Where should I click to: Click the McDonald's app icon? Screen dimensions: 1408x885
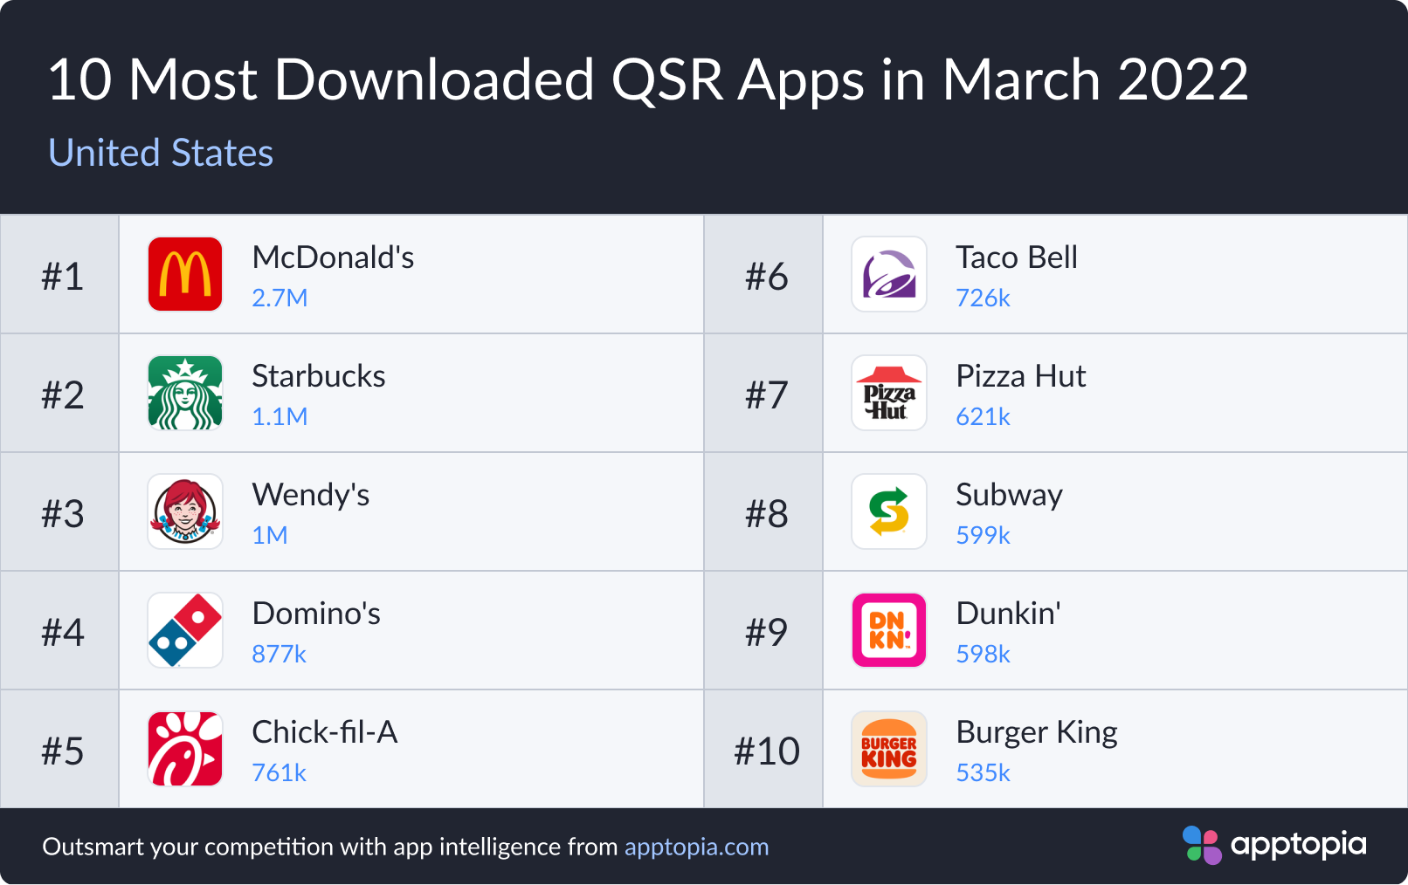(x=185, y=274)
